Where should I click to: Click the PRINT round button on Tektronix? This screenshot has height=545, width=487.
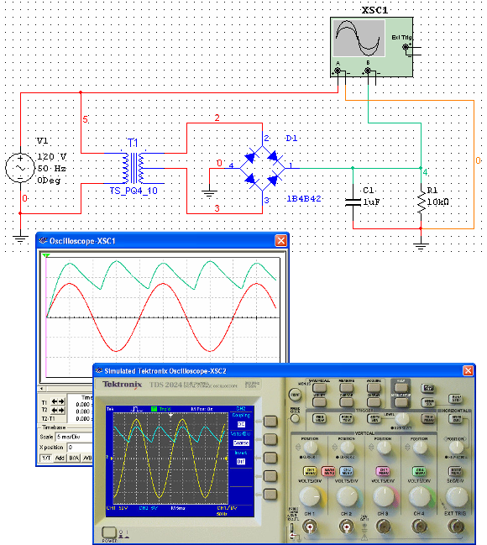(295, 395)
